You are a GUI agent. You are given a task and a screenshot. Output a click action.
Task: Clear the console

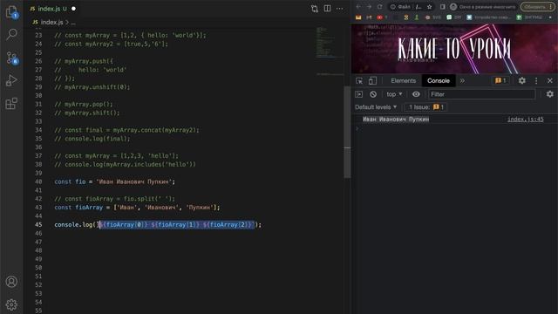click(x=373, y=94)
